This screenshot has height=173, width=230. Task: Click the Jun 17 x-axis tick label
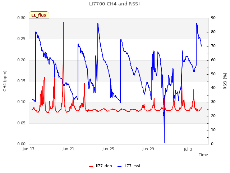[x=28, y=149]
